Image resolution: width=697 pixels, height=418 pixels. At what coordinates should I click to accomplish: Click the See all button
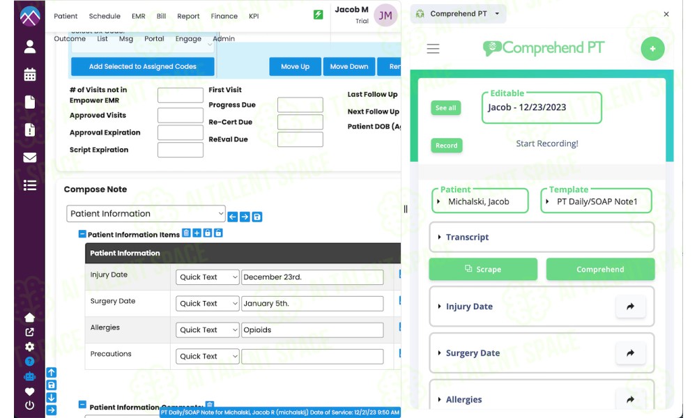pyautogui.click(x=446, y=108)
